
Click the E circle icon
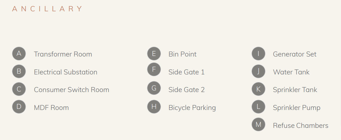154,53
